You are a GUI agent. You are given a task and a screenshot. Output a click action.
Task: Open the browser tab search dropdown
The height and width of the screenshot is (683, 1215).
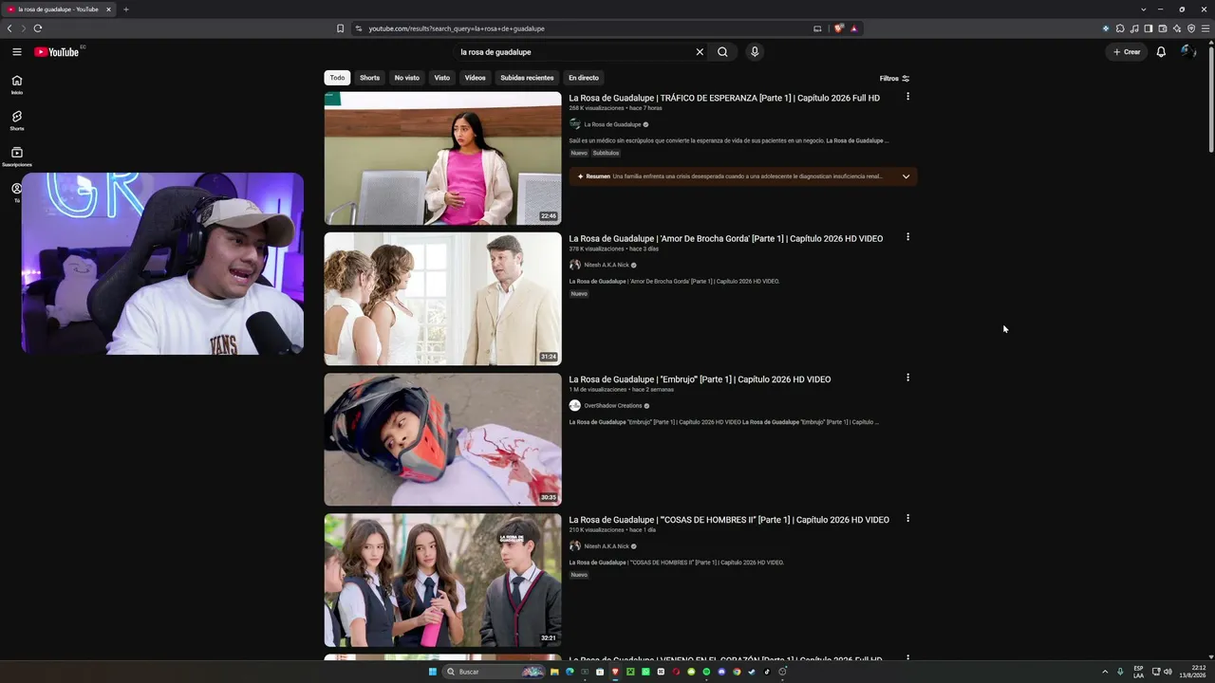[1142, 9]
